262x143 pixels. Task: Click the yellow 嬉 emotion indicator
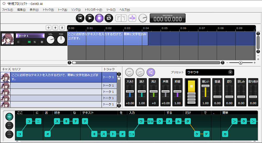(192, 86)
